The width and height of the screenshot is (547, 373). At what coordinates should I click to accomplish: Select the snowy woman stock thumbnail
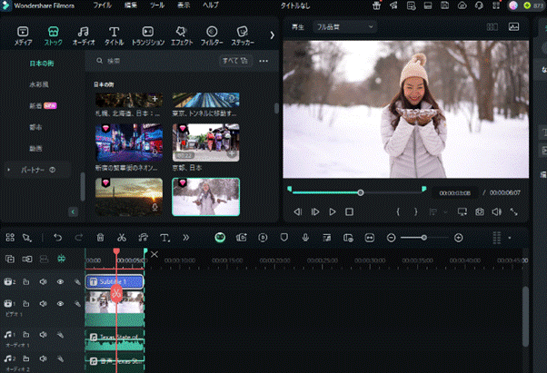[206, 195]
